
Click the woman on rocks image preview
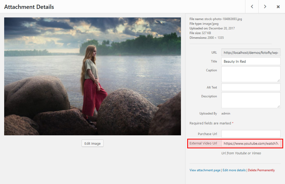coord(92,76)
